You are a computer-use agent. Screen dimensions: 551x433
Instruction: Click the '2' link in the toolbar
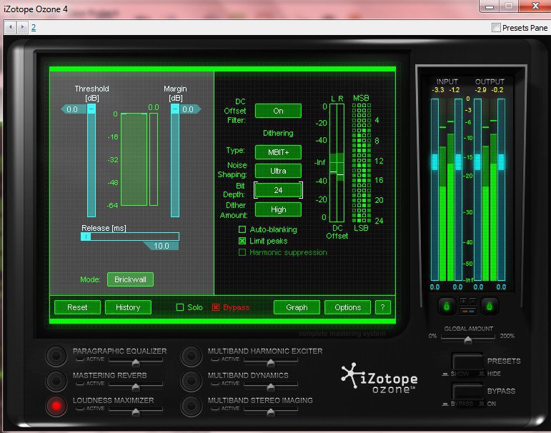(34, 27)
